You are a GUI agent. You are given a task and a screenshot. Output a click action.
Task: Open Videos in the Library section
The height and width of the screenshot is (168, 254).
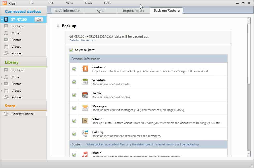[16, 91]
